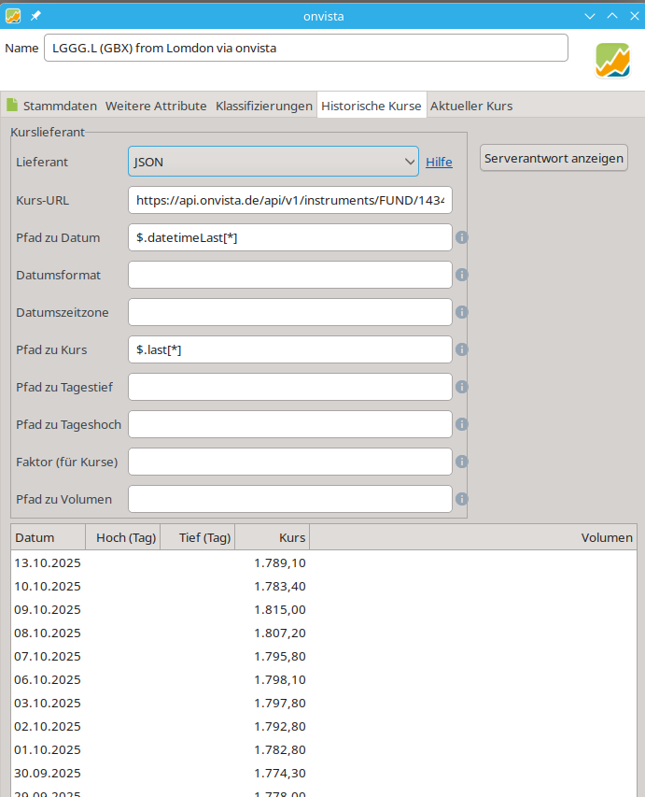This screenshot has width=645, height=797.
Task: Click info icon beside Datumsformat field
Action: pos(461,275)
